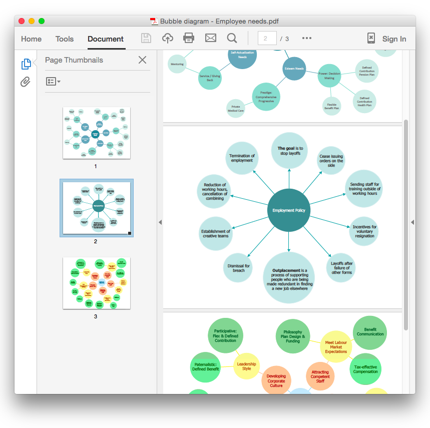
Task: Click 'Service / Giving Back' bubble
Action: [x=210, y=78]
